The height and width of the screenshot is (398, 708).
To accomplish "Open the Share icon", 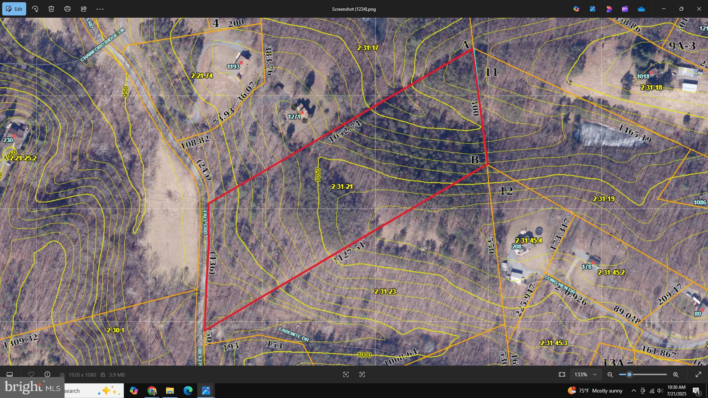I will click(x=84, y=9).
